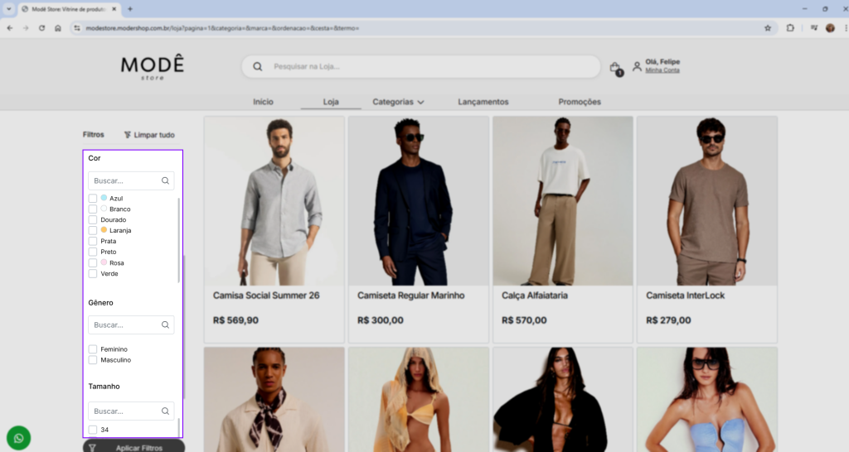Click search icon in Gênero filter
The image size is (849, 452).
tap(166, 325)
